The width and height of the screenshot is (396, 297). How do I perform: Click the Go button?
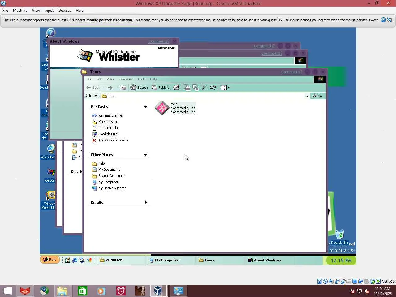[317, 96]
